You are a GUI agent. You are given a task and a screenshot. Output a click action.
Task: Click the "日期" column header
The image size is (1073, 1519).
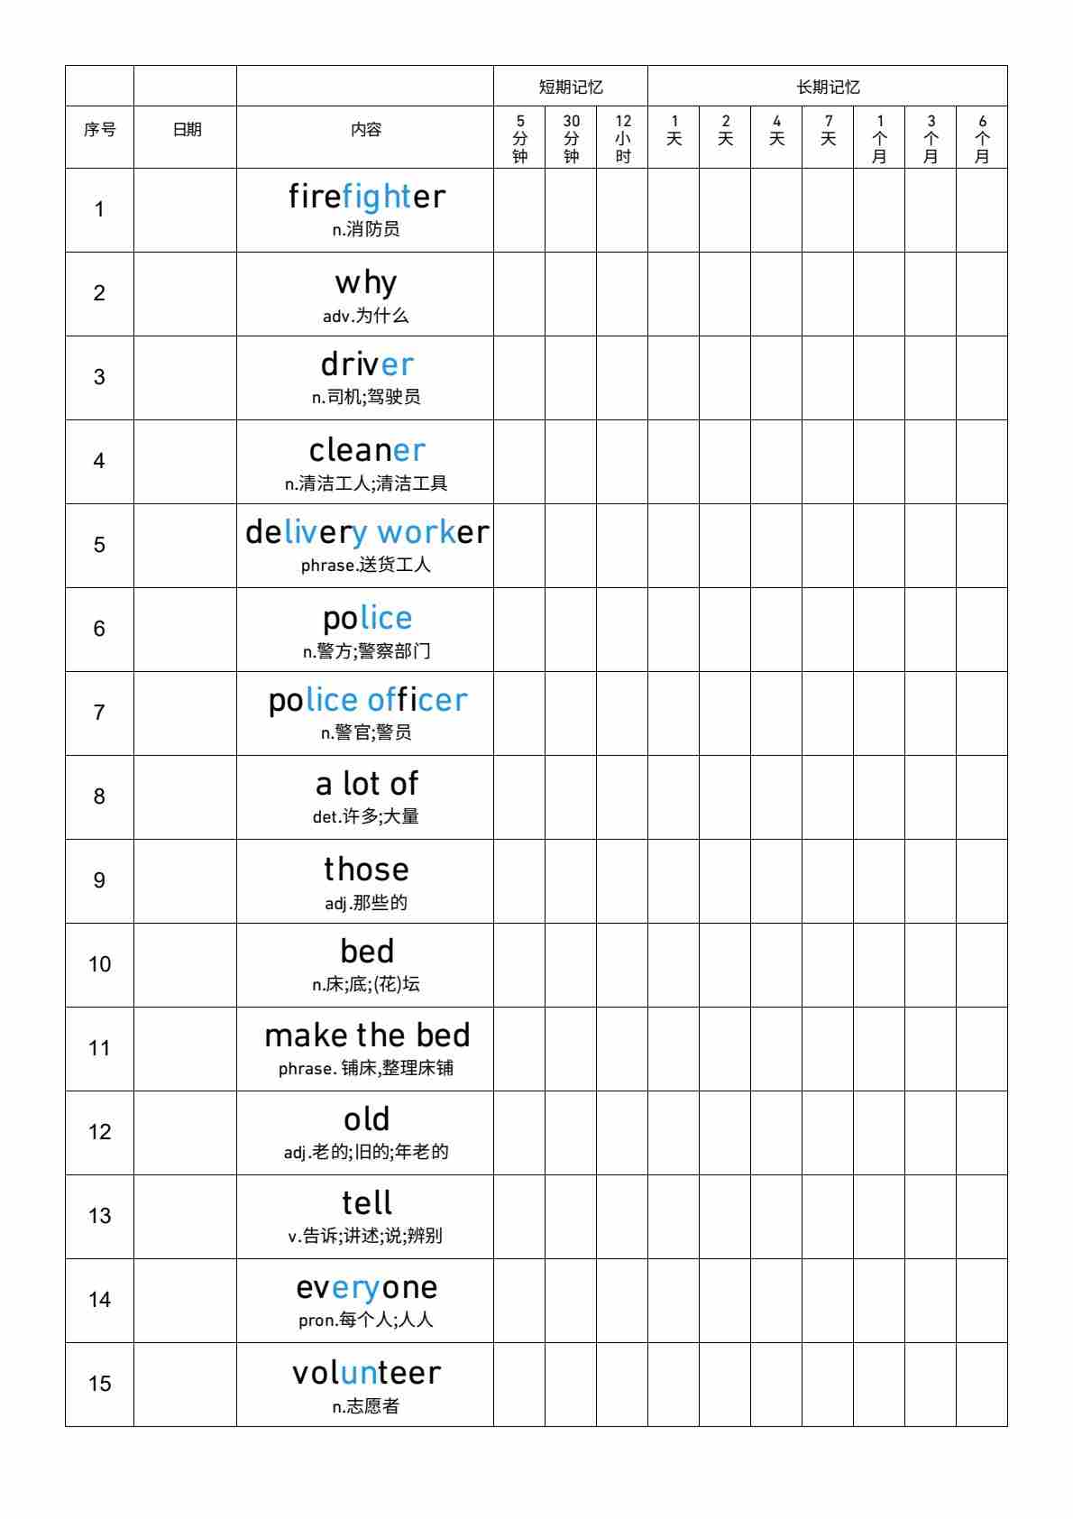[x=186, y=130]
